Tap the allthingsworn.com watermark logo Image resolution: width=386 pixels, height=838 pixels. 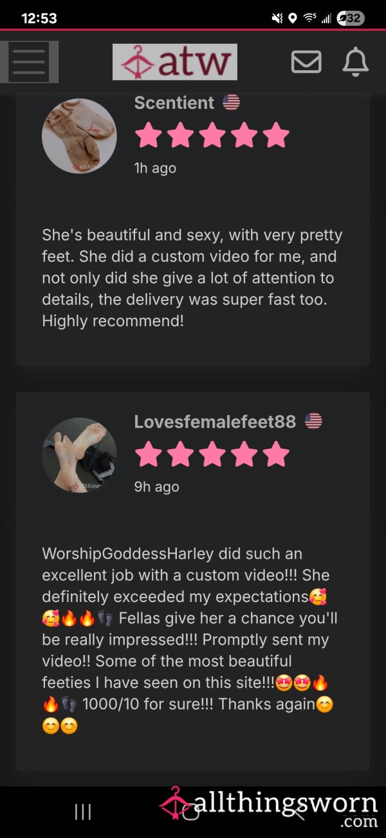[x=269, y=807]
